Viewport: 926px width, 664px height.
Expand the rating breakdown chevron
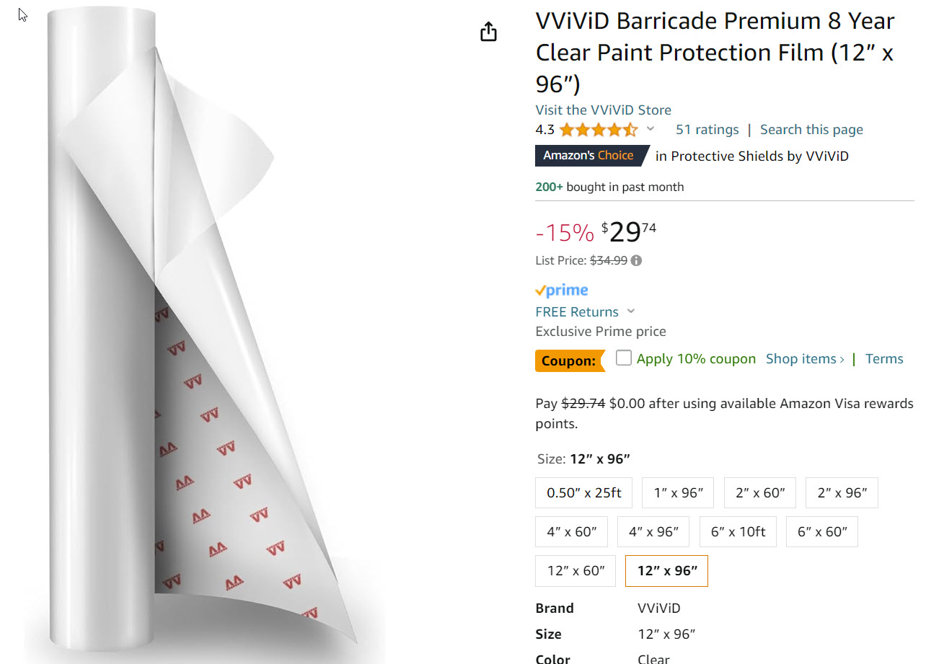coord(651,130)
